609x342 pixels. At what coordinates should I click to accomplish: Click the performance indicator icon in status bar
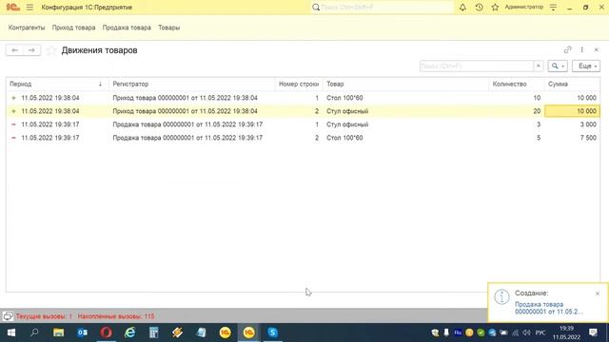8,316
